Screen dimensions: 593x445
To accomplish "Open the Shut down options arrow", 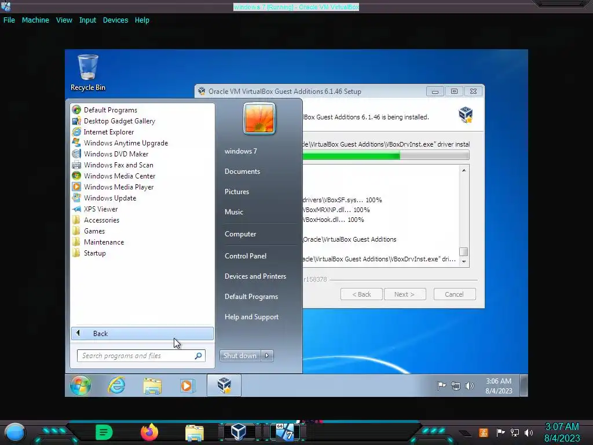I will coord(267,355).
